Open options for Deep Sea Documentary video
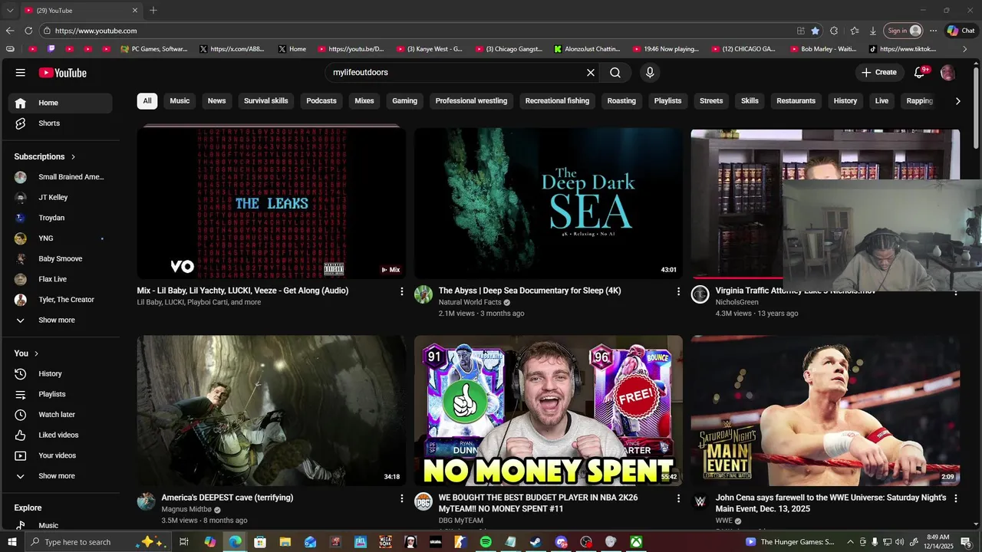 [x=678, y=291]
